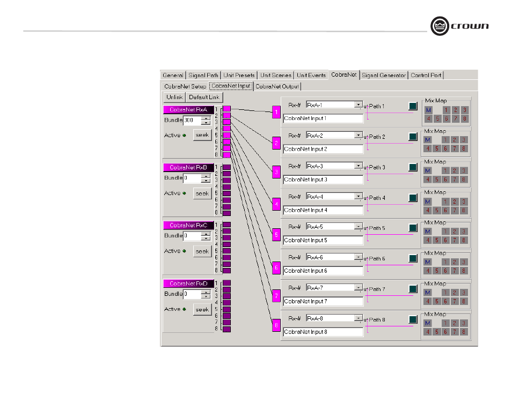The height and width of the screenshot is (395, 512).
Task: Click the CobraNet RxC header bar
Action: coord(188,225)
